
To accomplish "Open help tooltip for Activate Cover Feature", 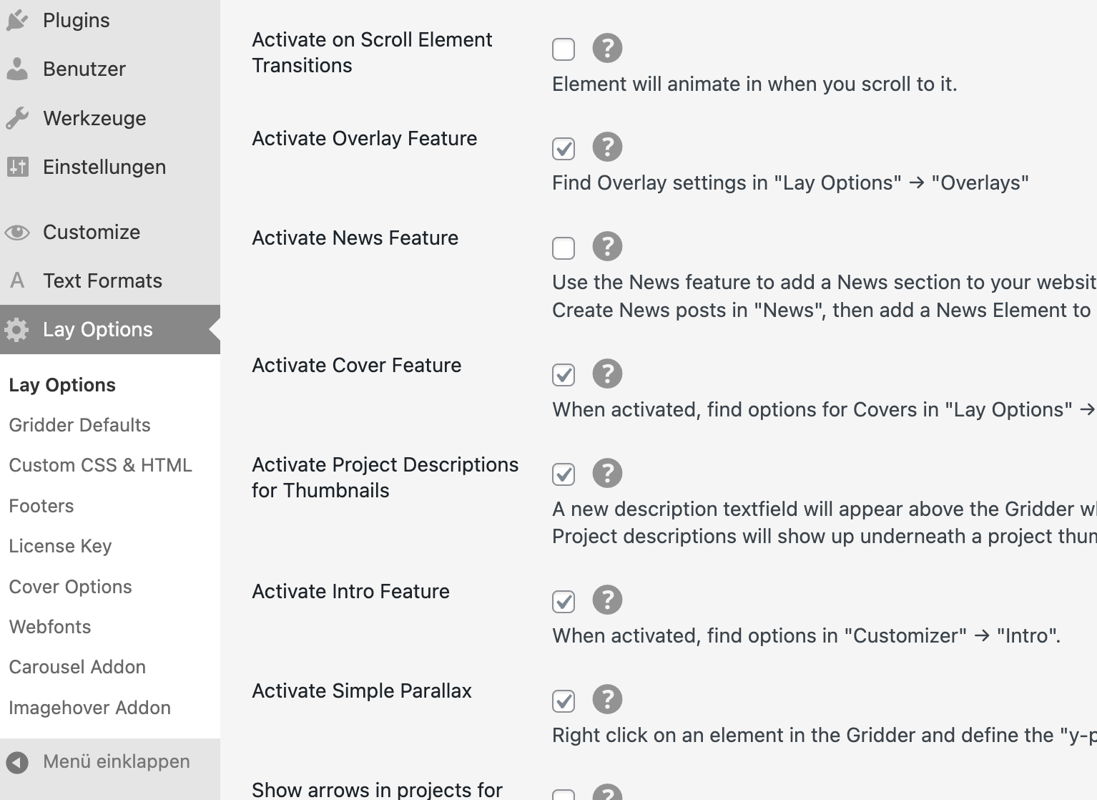I will tap(607, 374).
